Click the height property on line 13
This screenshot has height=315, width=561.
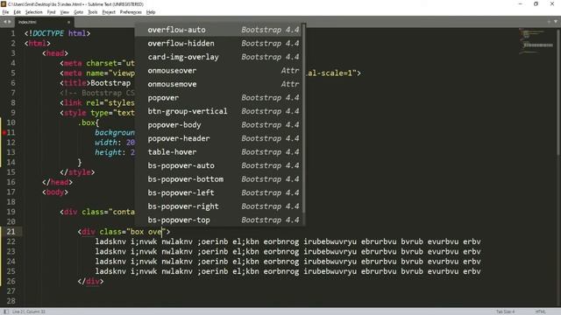(108, 152)
